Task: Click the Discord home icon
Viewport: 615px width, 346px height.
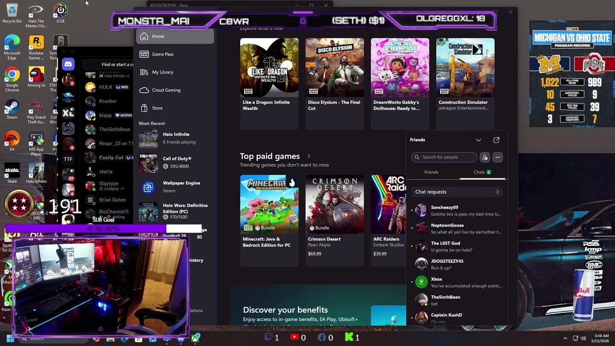Action: (x=68, y=64)
